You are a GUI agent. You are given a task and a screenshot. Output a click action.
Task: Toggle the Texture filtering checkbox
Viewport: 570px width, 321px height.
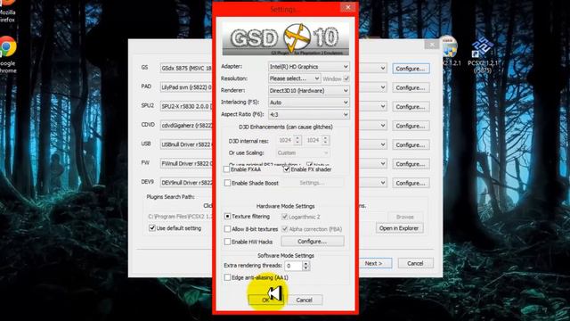[227, 216]
